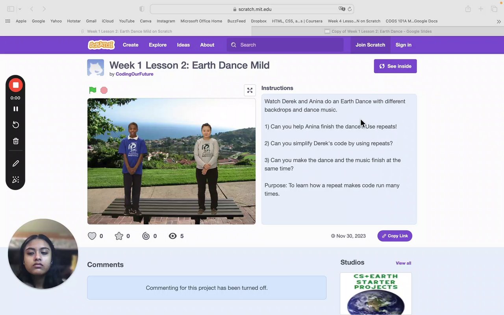Open the CS+Earth Starter Projects studio thumbnail
Image resolution: width=504 pixels, height=315 pixels.
376,294
